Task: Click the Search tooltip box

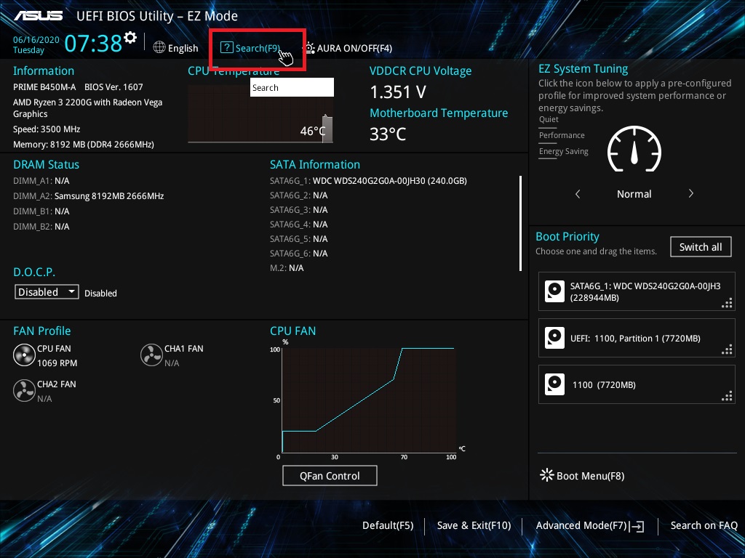Action: click(292, 87)
